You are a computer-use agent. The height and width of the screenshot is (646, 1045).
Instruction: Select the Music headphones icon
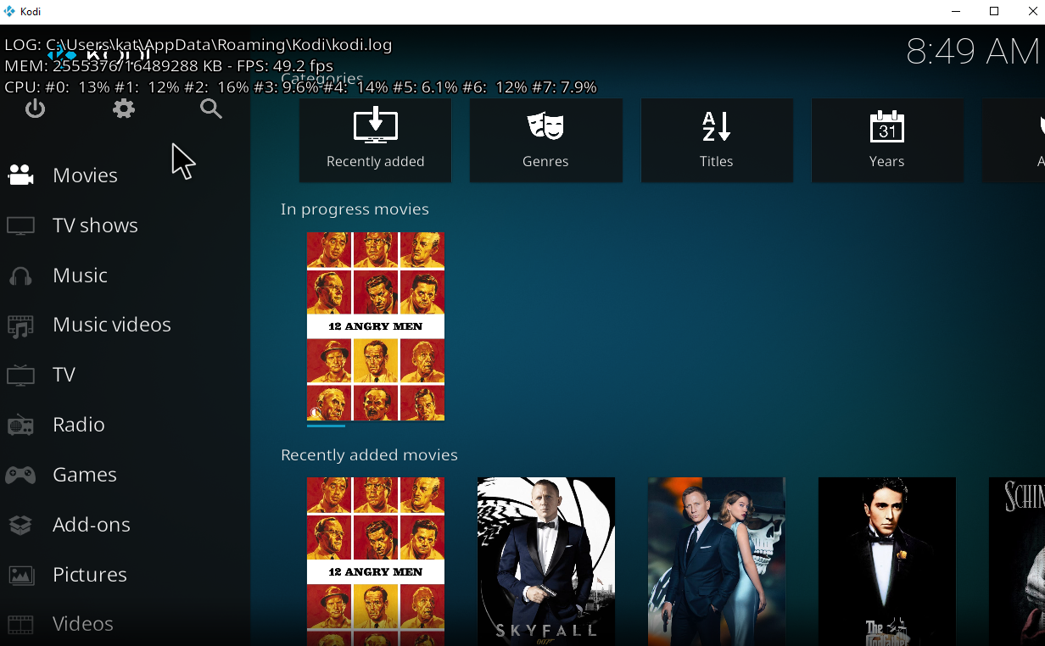pos(20,276)
